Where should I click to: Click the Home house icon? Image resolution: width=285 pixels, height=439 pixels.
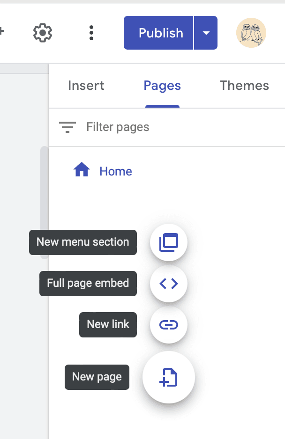coord(82,170)
